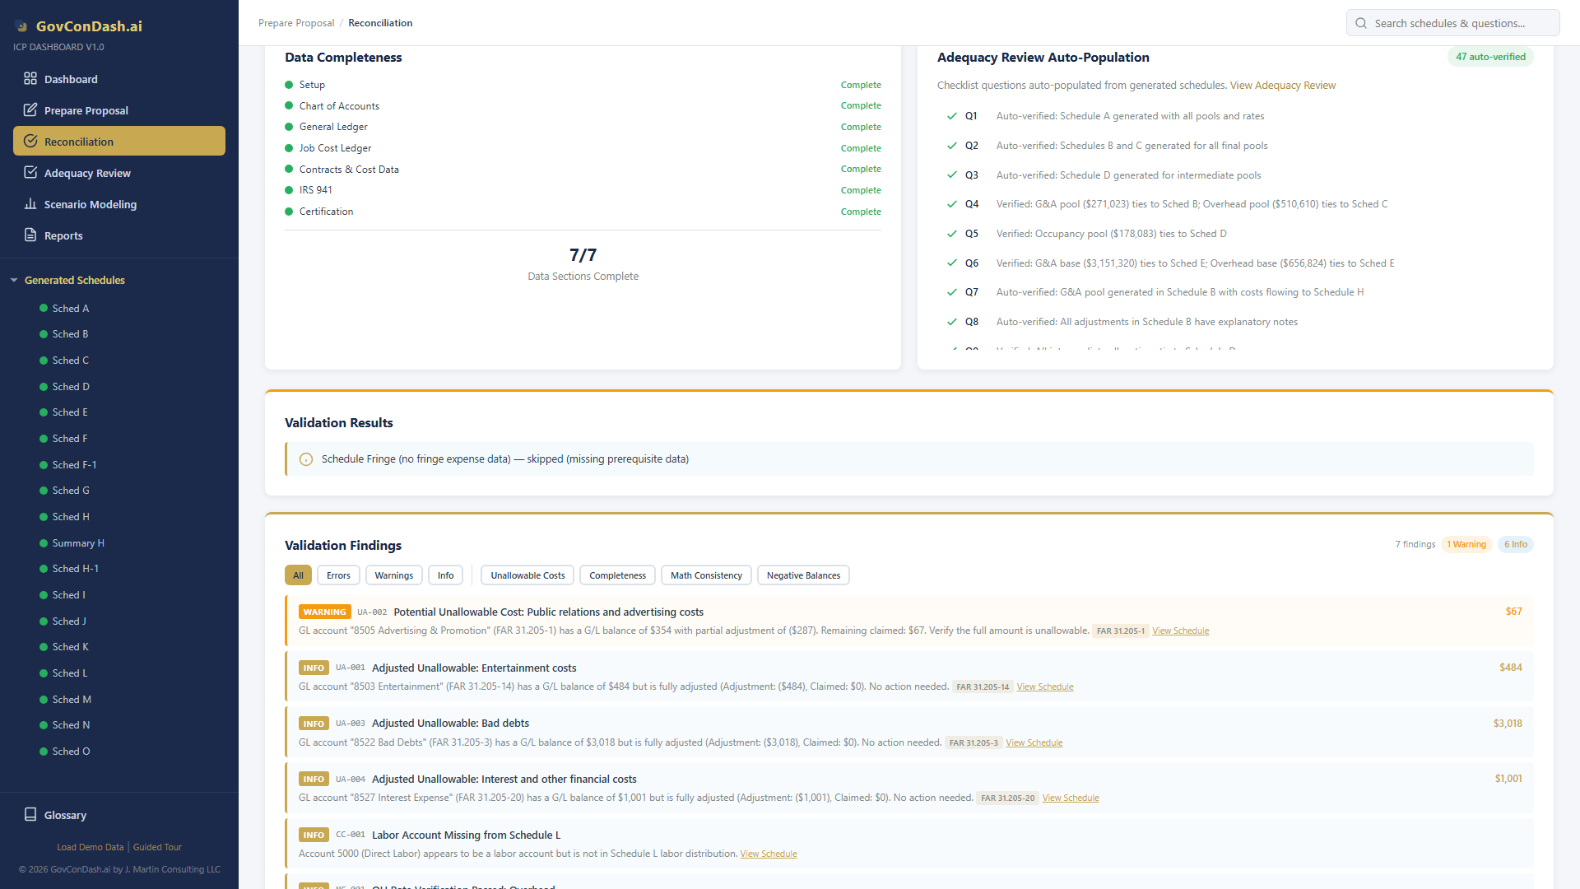Filter findings by Errors

338,575
